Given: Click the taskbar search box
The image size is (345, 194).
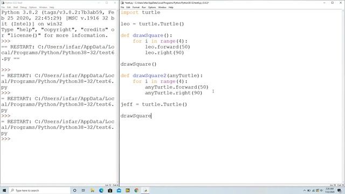Looking at the screenshot, I should [39, 190].
